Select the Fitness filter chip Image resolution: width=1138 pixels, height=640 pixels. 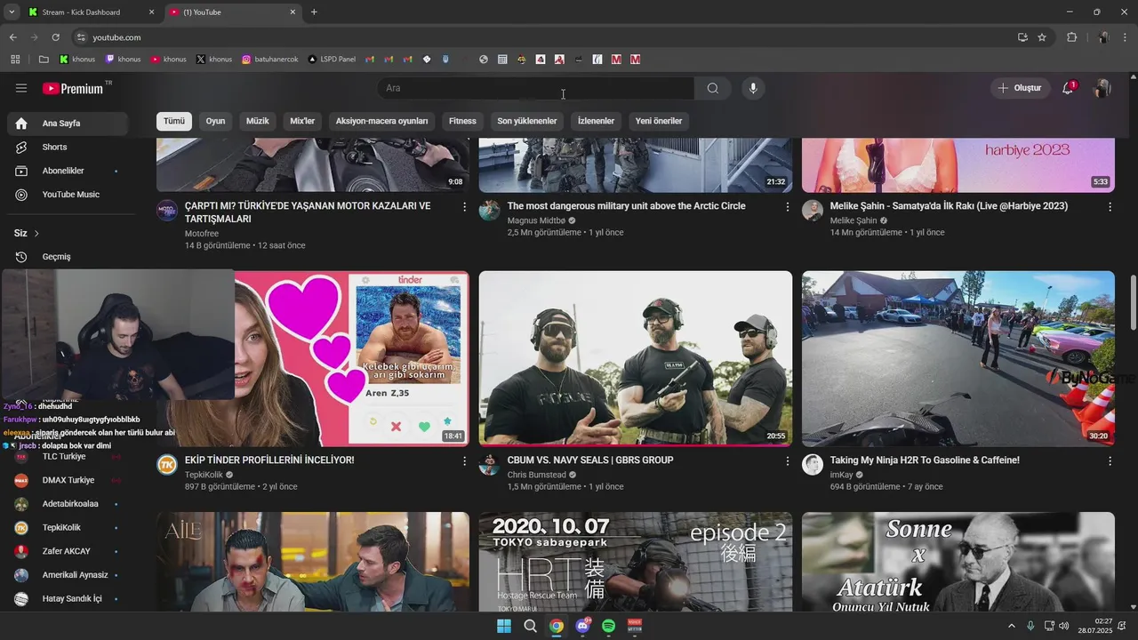[x=462, y=121]
